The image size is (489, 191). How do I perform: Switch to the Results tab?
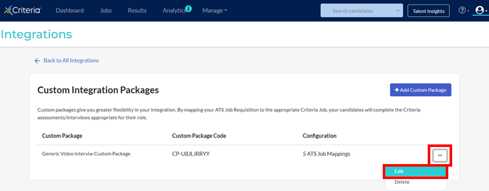(137, 11)
